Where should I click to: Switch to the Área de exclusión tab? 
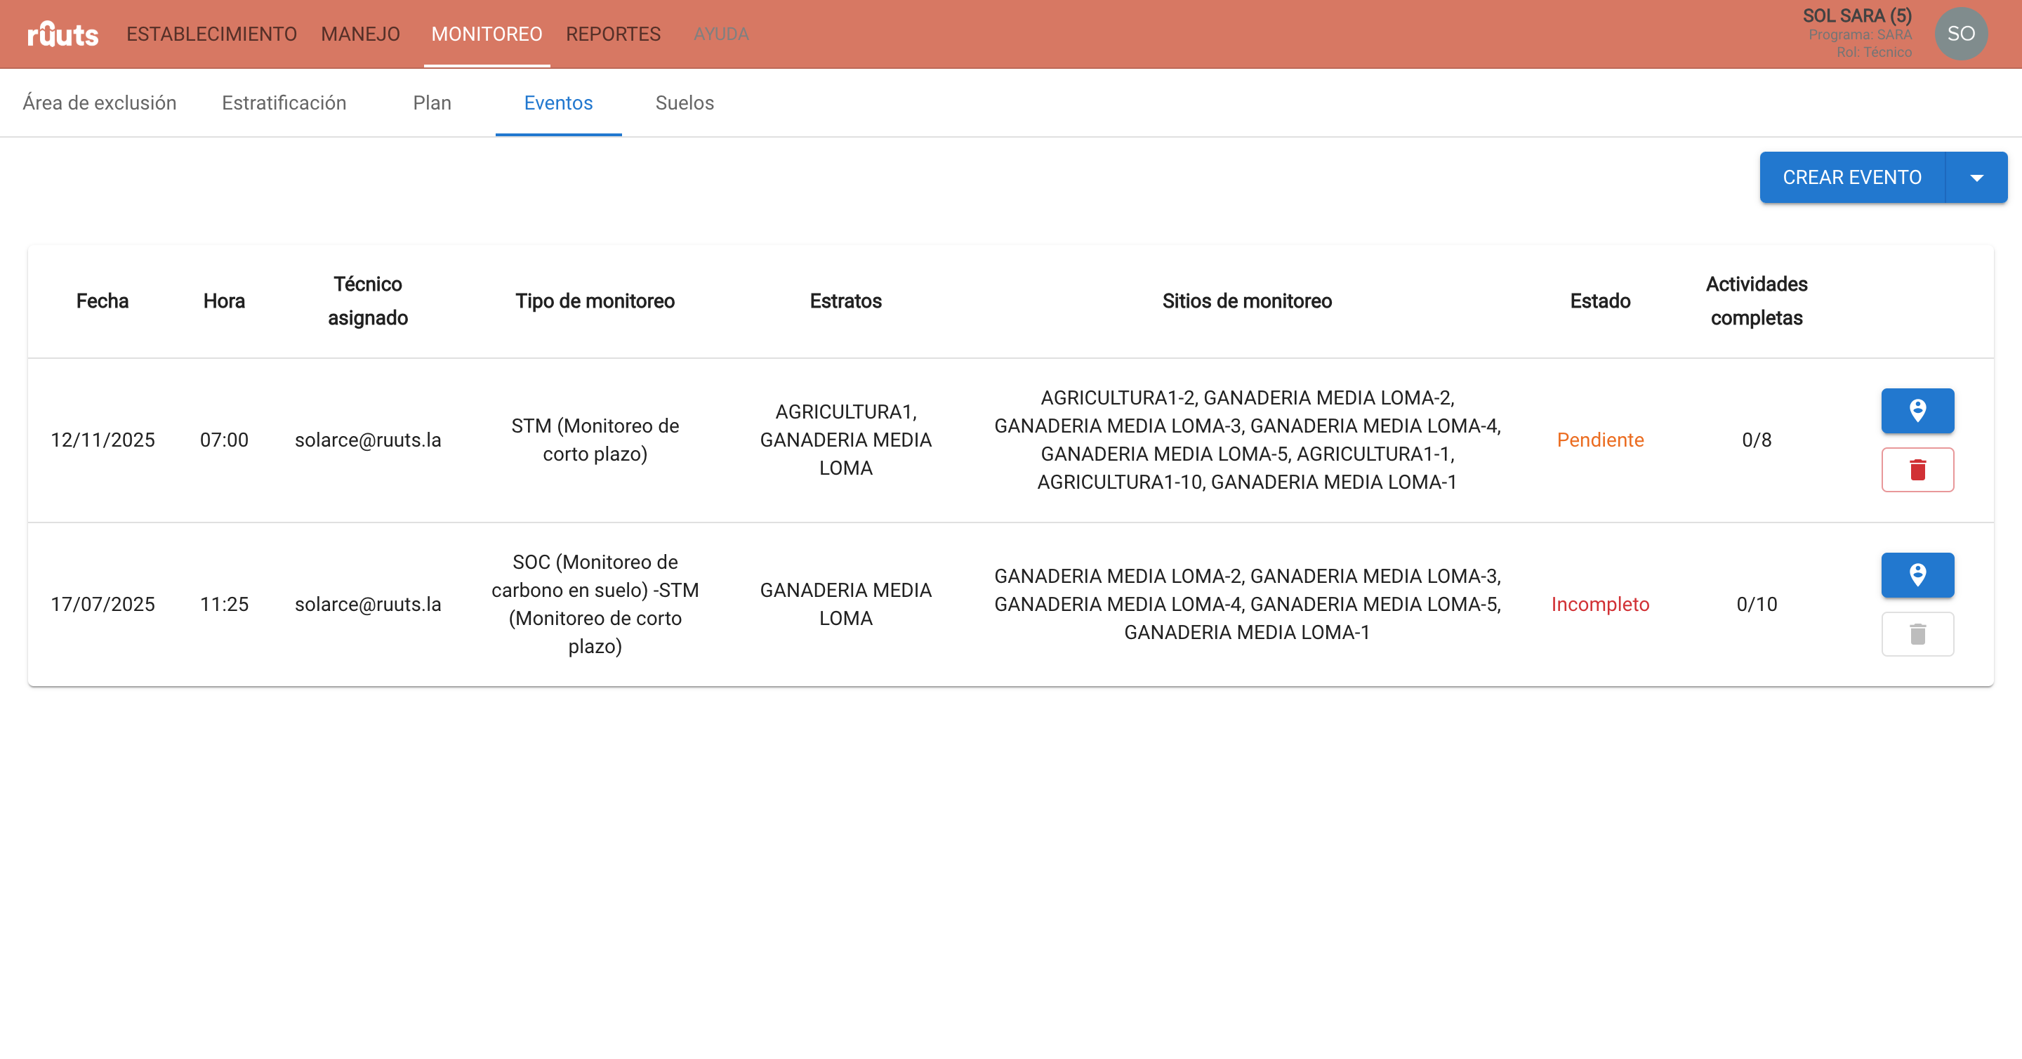(x=99, y=103)
